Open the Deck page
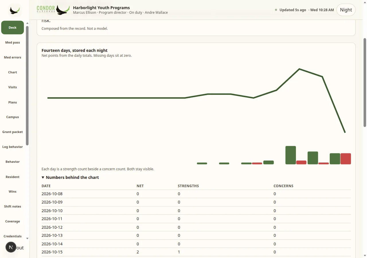The height and width of the screenshot is (258, 367). pyautogui.click(x=13, y=28)
